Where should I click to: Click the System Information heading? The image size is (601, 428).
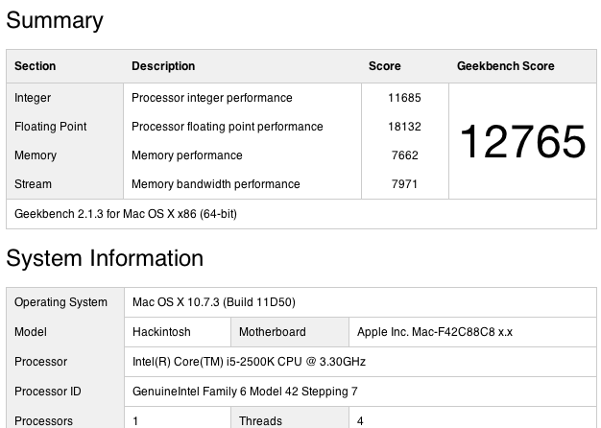(105, 258)
